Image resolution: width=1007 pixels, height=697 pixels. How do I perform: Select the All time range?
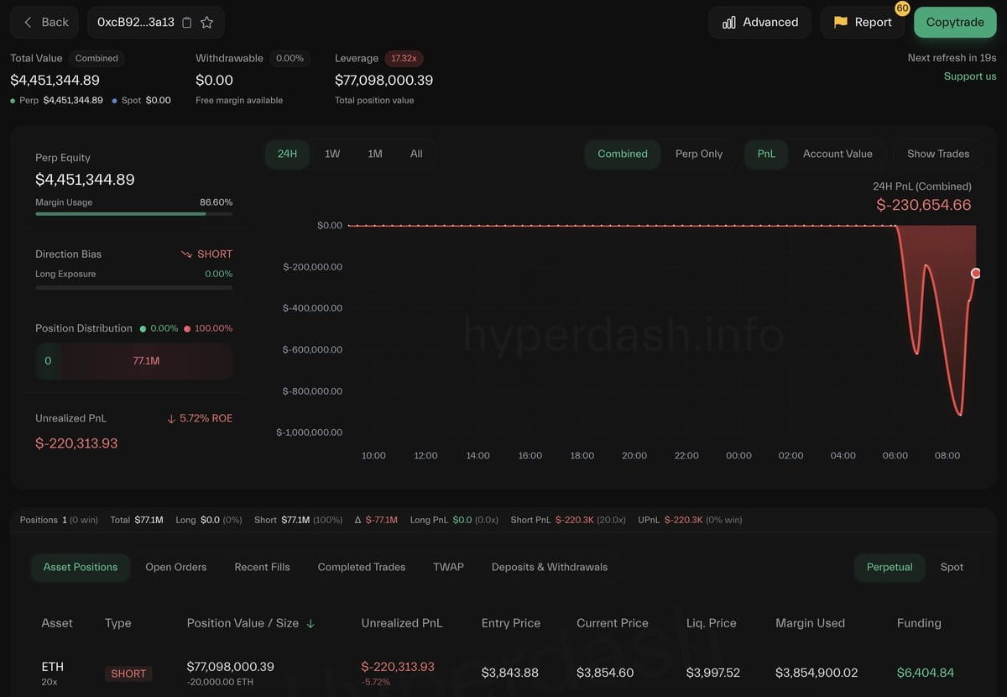tap(416, 154)
